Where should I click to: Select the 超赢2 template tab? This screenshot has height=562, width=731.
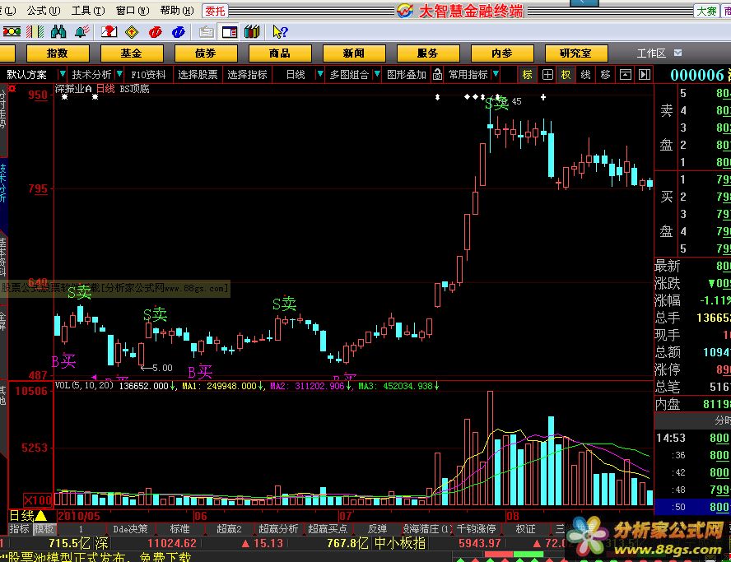pos(229,529)
